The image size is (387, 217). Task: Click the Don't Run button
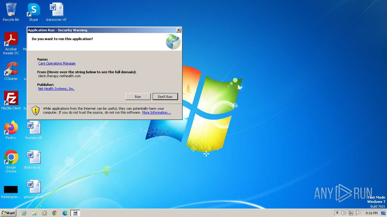(x=165, y=96)
